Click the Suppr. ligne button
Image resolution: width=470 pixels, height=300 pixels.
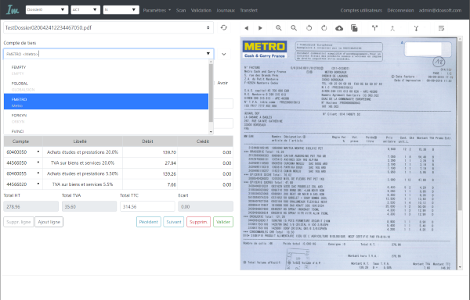tap(19, 222)
